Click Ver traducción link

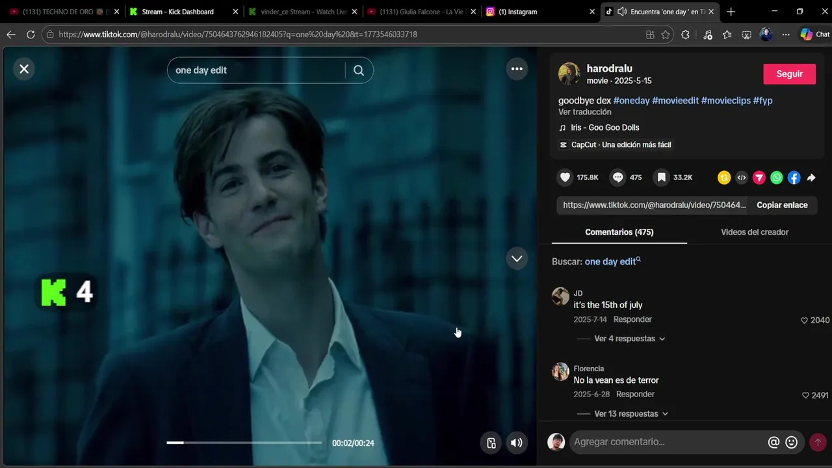(584, 112)
